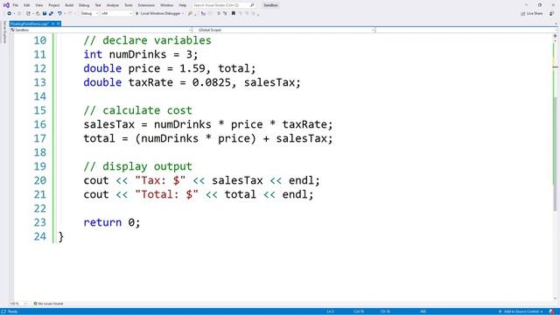Click on the '// calculate cost' comment
The image size is (560, 315).
137,110
